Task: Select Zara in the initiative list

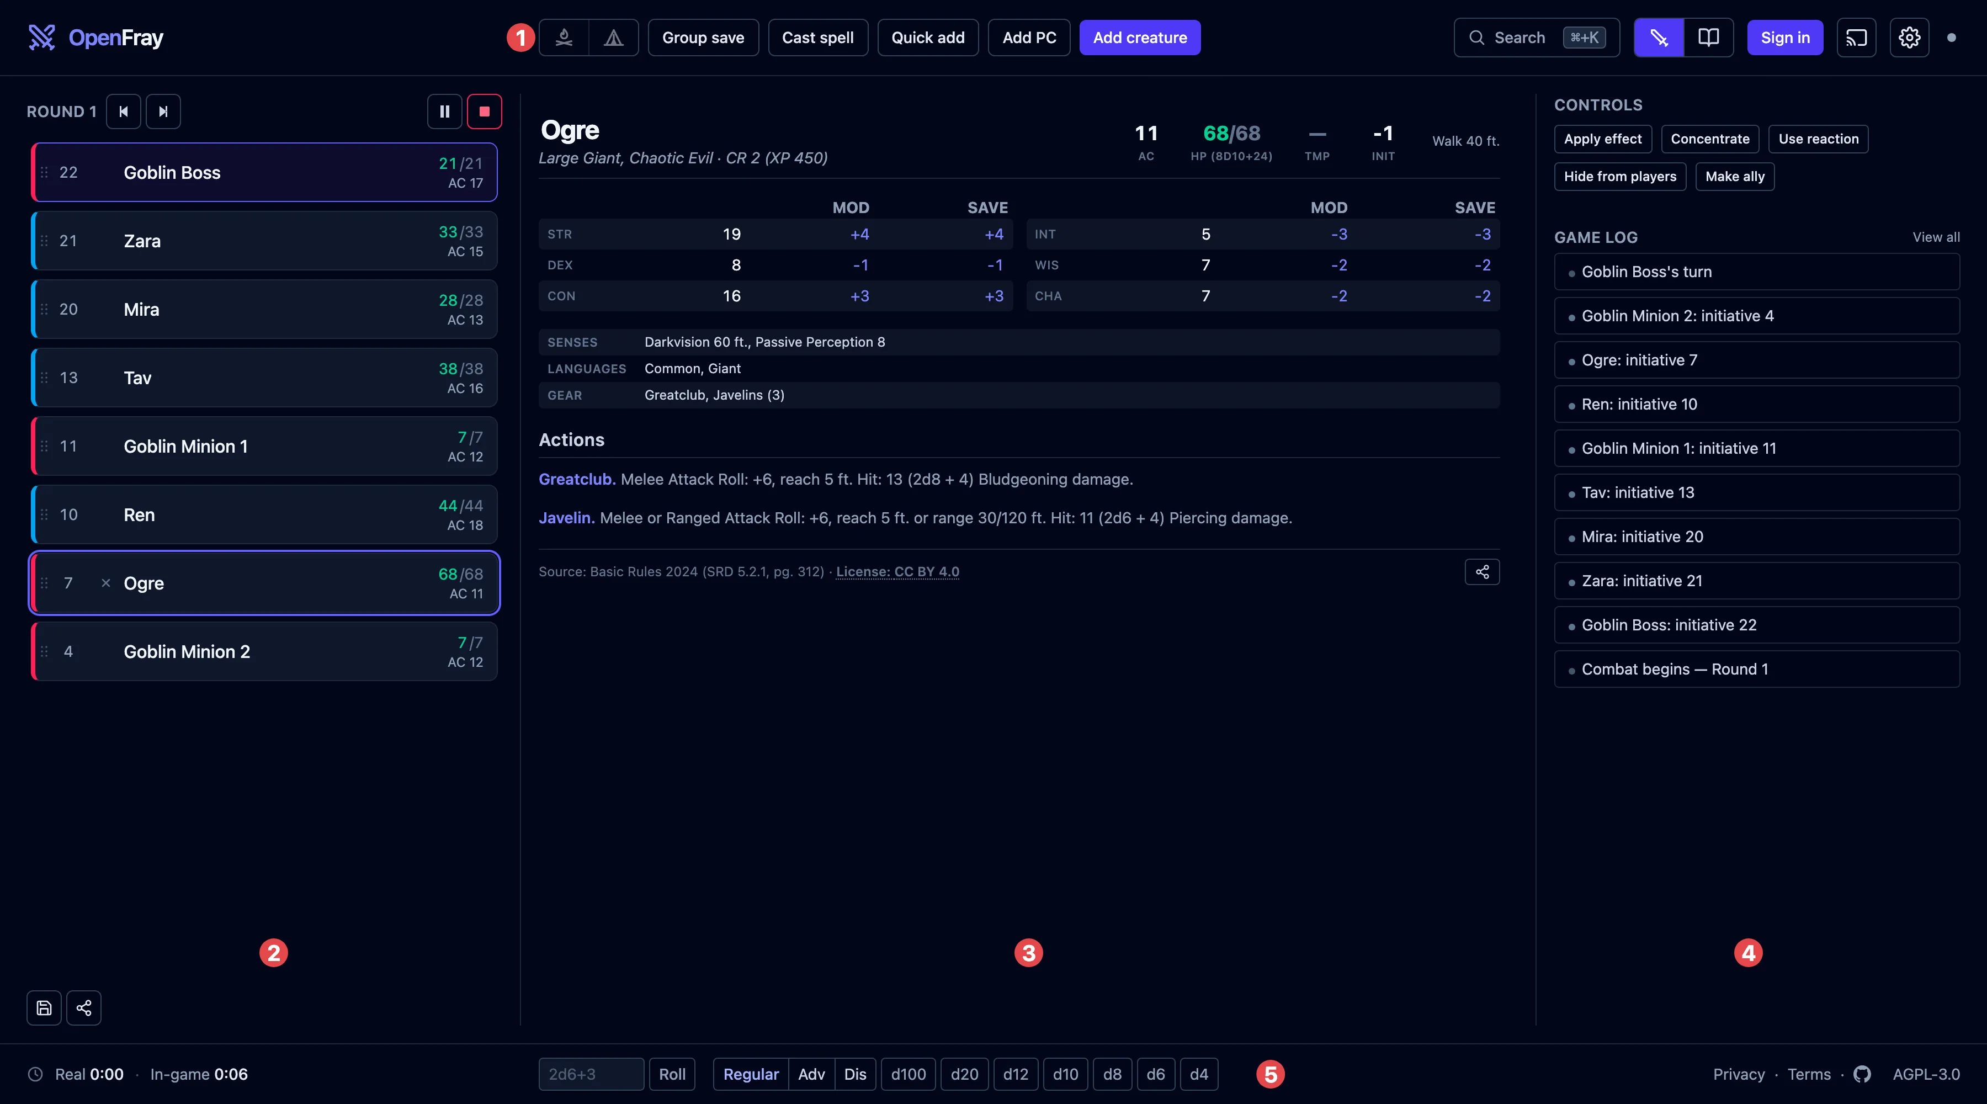Action: click(x=264, y=241)
